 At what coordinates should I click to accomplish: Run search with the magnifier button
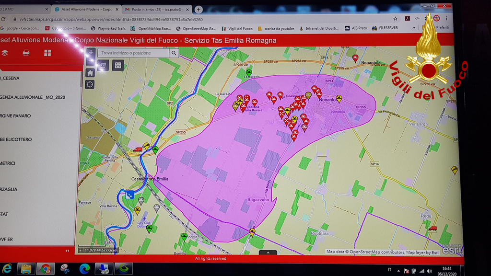(174, 53)
